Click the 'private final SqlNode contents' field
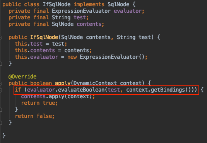Viewport: 207px width, 143px height. [x=56, y=24]
